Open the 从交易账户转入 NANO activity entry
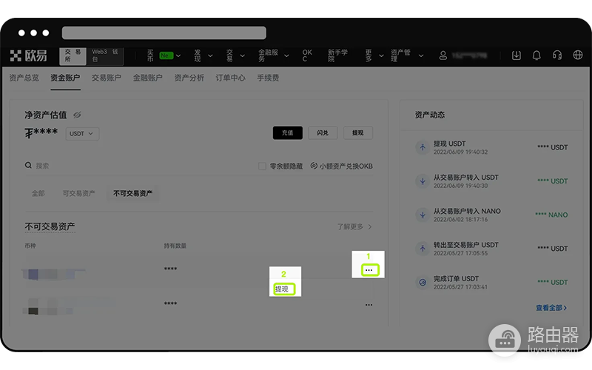This screenshot has width=592, height=370. pyautogui.click(x=491, y=215)
